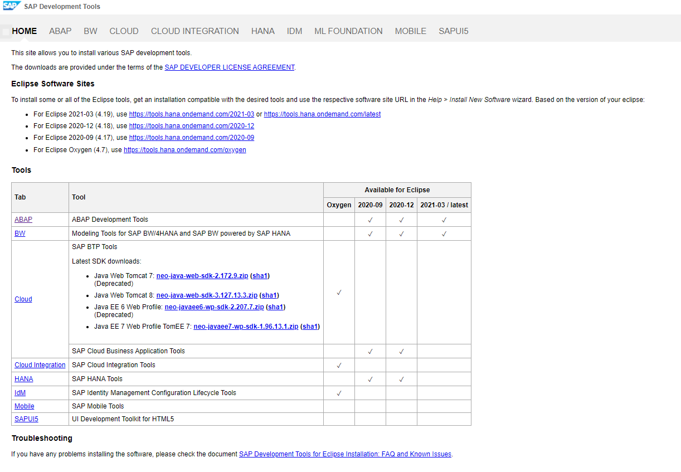
Task: Follow the ABAP link in Tools table
Action: pyautogui.click(x=23, y=220)
